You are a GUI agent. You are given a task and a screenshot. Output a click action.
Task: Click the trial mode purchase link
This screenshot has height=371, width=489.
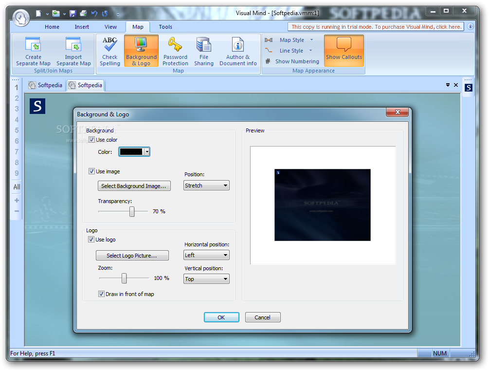coord(376,27)
